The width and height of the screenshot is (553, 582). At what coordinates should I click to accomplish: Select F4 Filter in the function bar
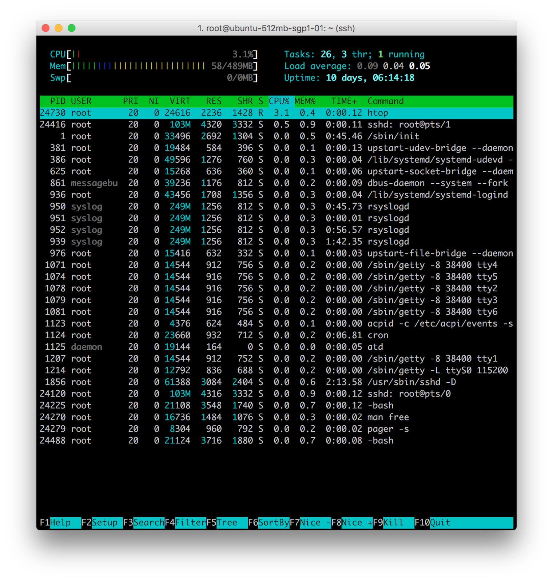pyautogui.click(x=186, y=523)
